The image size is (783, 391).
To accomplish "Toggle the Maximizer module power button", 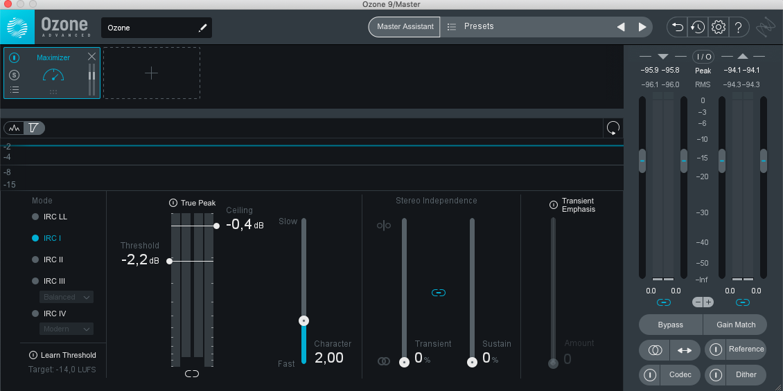I will click(15, 58).
